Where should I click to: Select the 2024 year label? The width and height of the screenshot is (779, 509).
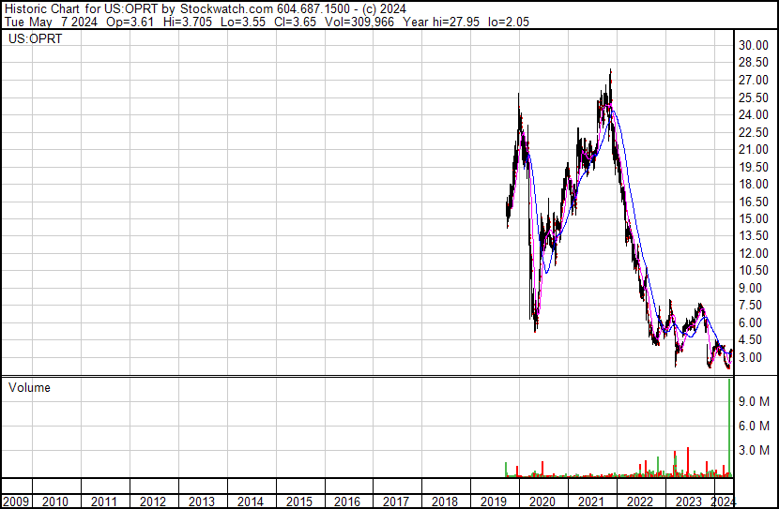(724, 502)
